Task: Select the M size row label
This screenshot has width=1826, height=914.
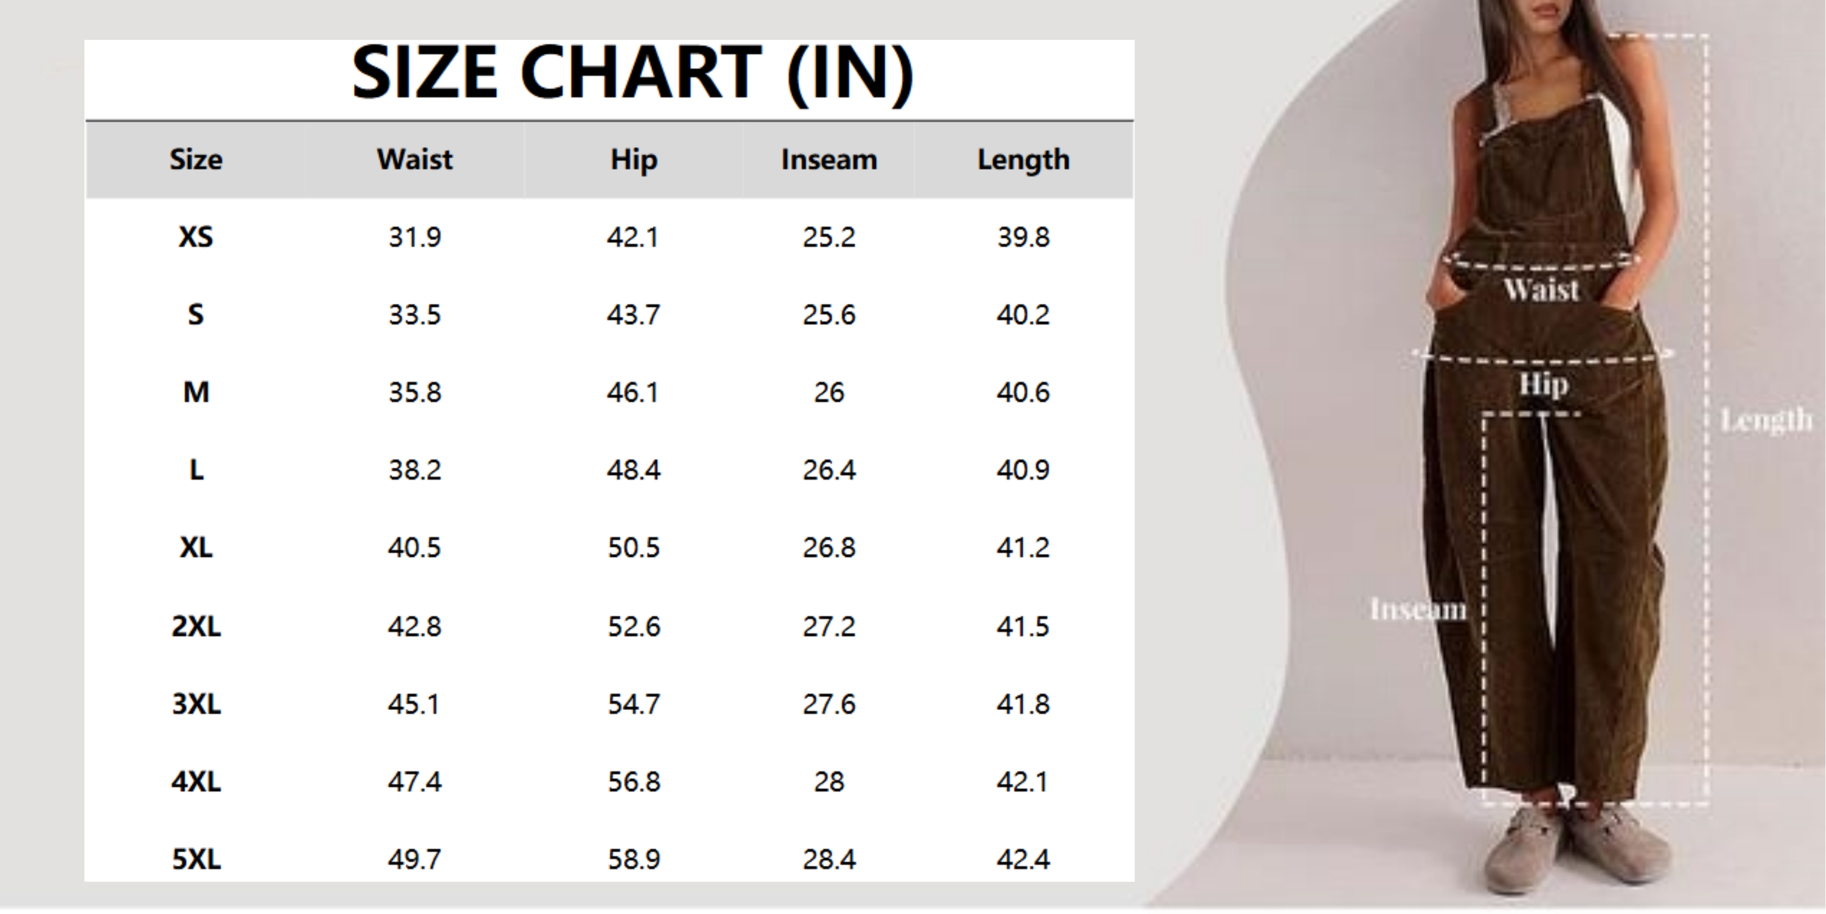Action: coord(196,392)
